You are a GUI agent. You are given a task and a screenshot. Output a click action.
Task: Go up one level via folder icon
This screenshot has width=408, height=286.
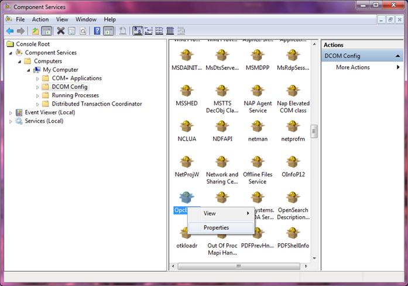tap(35, 31)
